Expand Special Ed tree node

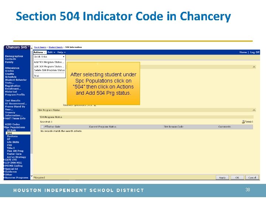coord(4,169)
